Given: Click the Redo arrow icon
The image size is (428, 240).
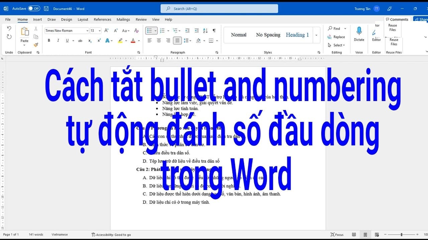Looking at the screenshot, I should (x=9, y=37).
